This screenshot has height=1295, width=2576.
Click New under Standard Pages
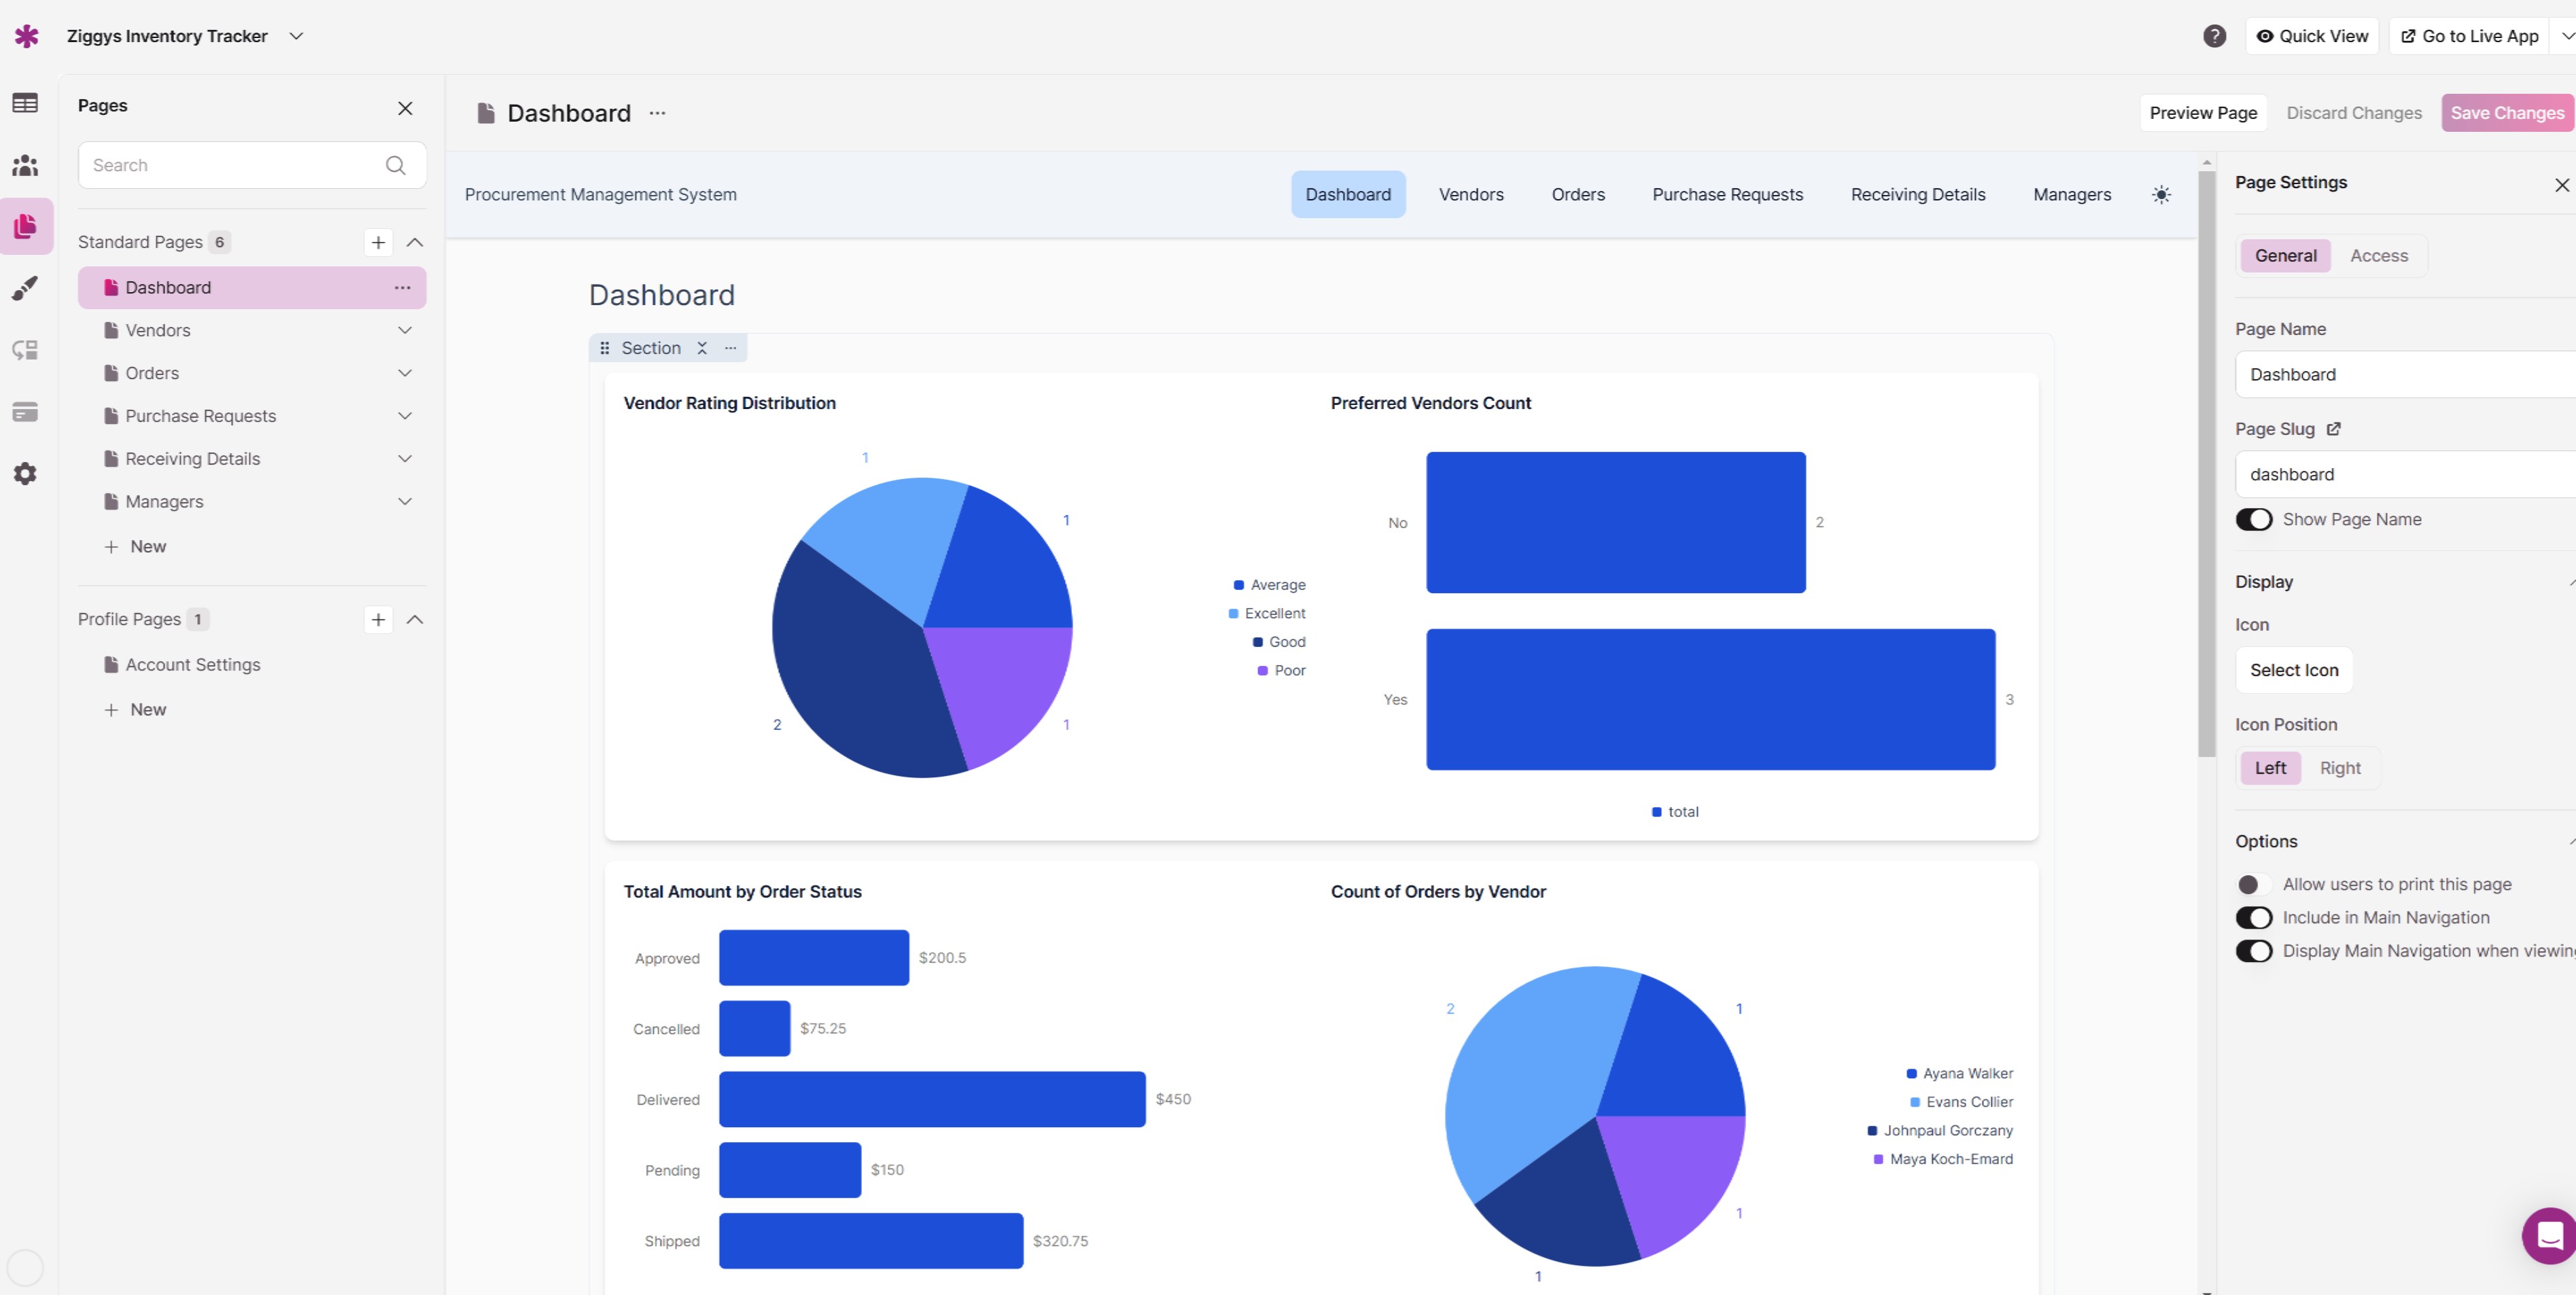click(136, 547)
